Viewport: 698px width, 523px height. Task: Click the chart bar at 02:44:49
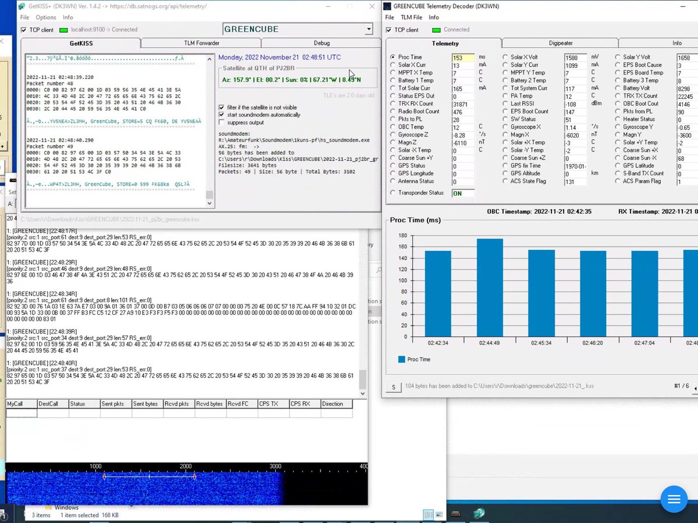pos(490,288)
